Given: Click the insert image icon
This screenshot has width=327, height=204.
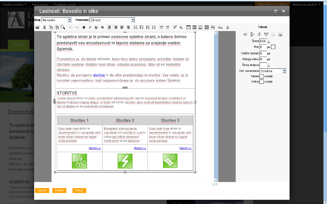Looking at the screenshot, I should pyautogui.click(x=200, y=27).
